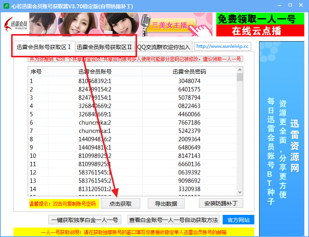This screenshot has height=237, width=309.
Task: Click the green key app icon in title bar
Action: (x=6, y=6)
